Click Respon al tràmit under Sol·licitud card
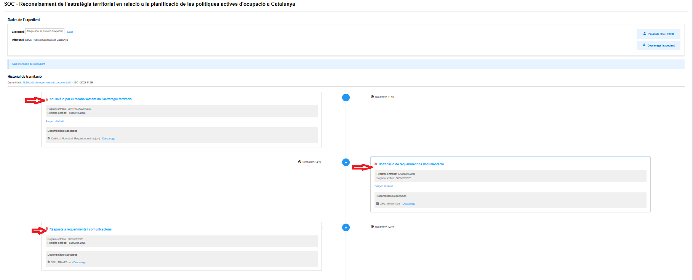This screenshot has height=280, width=693. tap(54, 122)
